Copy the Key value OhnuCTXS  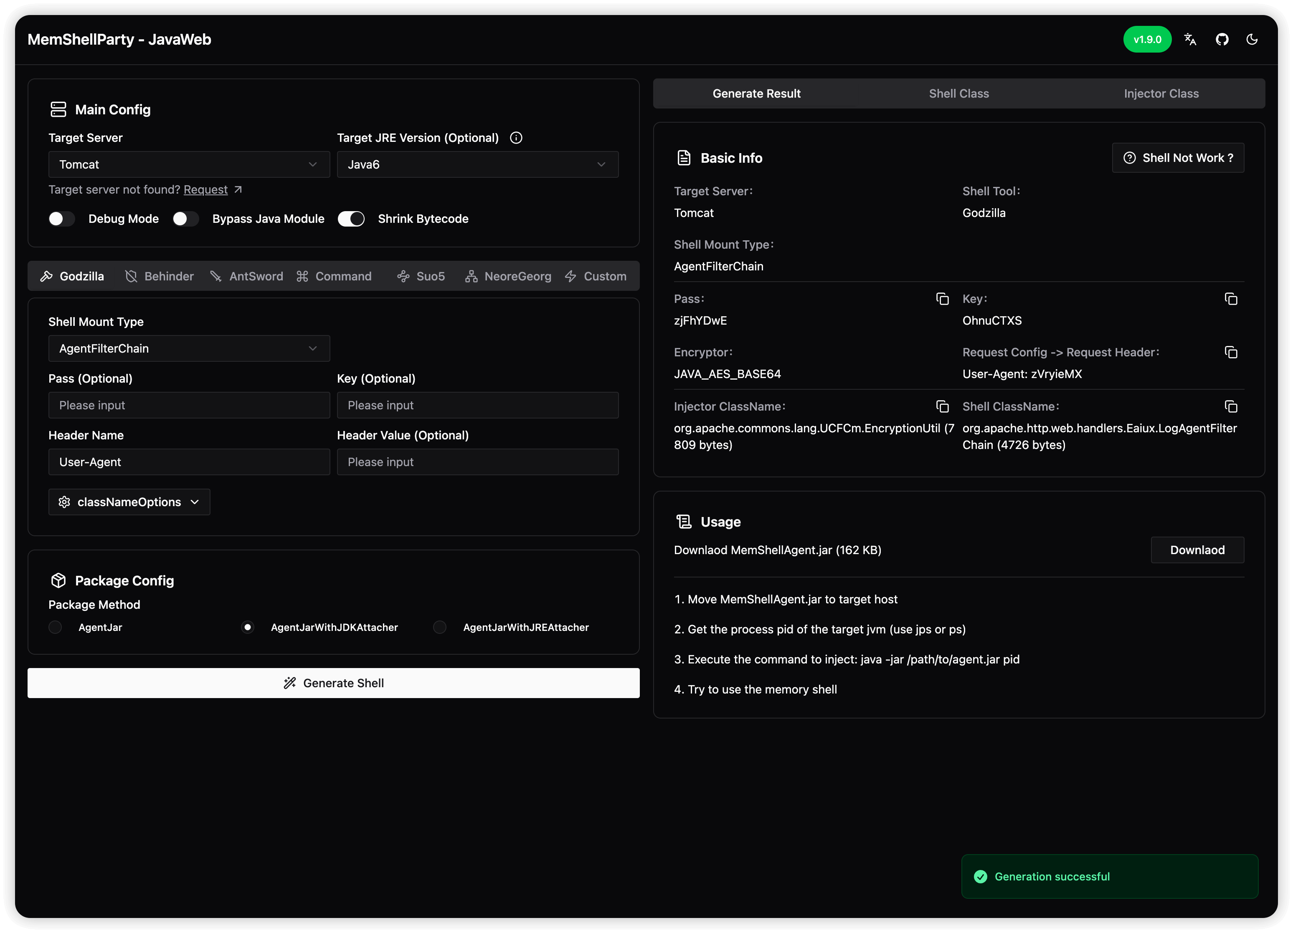[x=1231, y=299]
